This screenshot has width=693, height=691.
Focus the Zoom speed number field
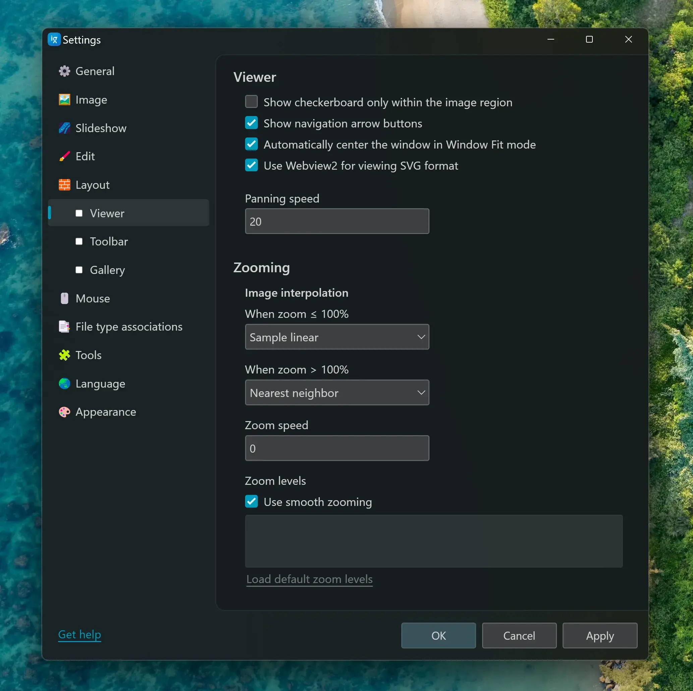coord(337,448)
